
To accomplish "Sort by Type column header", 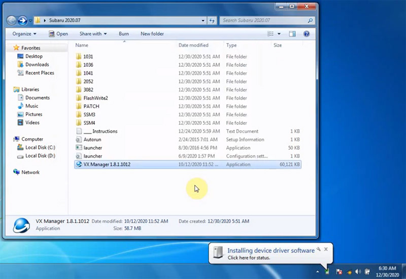I will [231, 45].
